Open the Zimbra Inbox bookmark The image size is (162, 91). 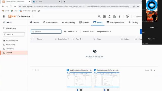[28, 11]
